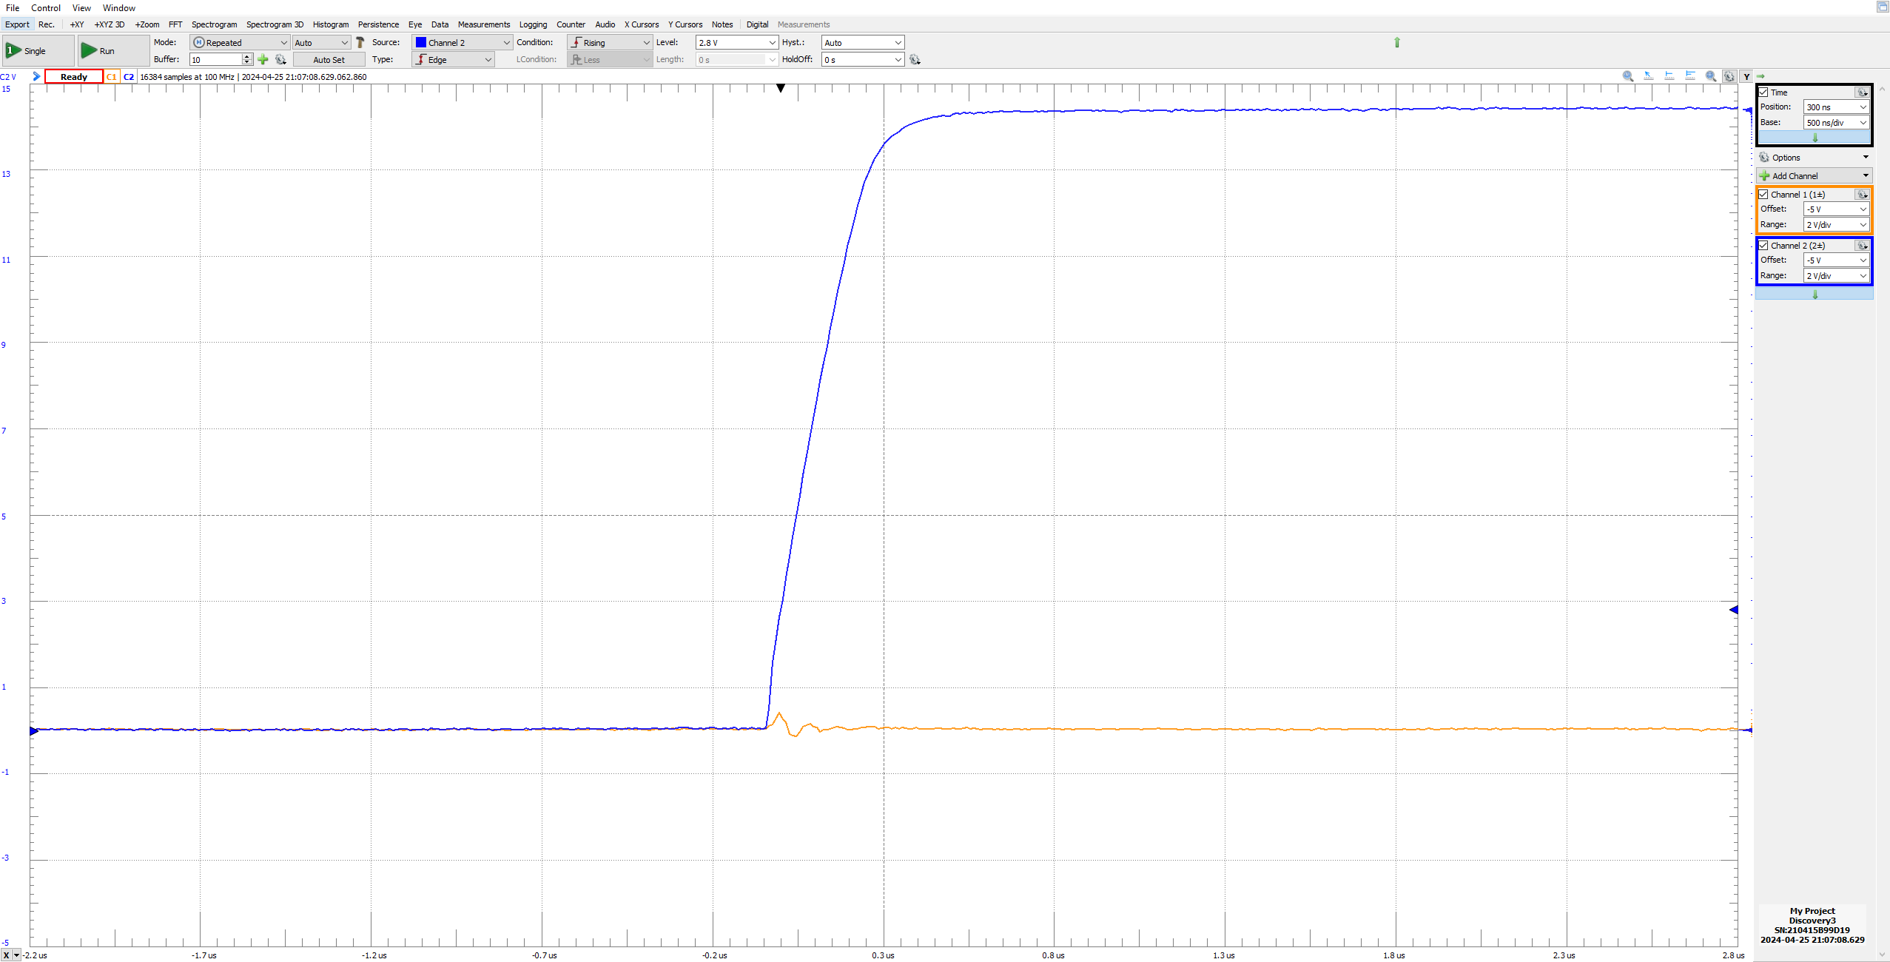The height and width of the screenshot is (962, 1890).
Task: Open Options gear in side panel
Action: coord(1764,158)
